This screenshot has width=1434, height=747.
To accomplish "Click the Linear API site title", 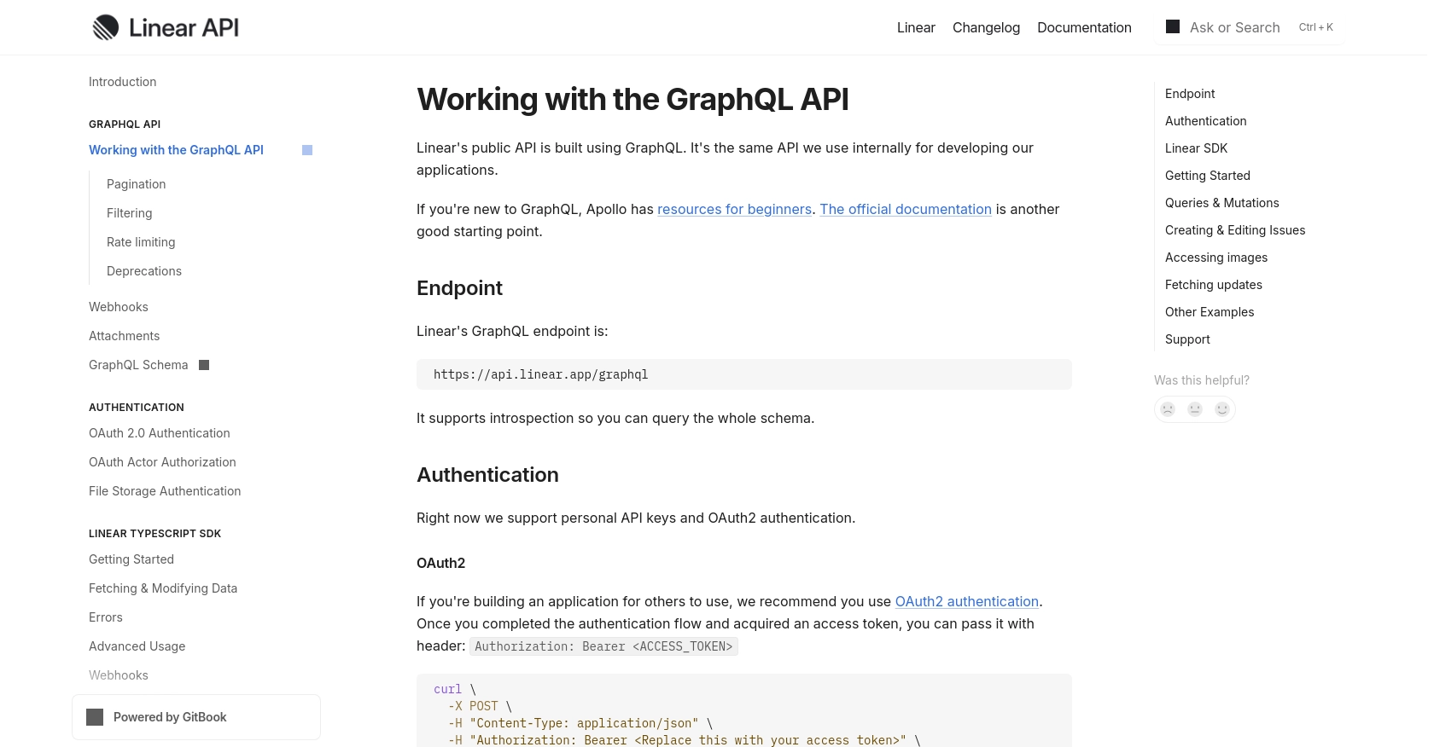I will tap(184, 27).
